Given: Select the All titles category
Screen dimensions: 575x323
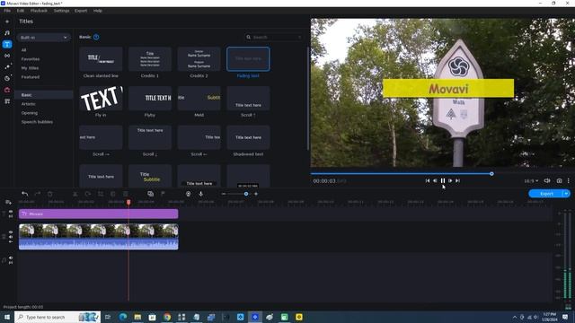Looking at the screenshot, I should point(24,50).
